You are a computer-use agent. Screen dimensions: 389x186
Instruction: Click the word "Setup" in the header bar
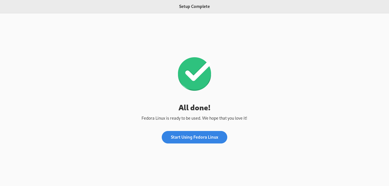(185, 7)
